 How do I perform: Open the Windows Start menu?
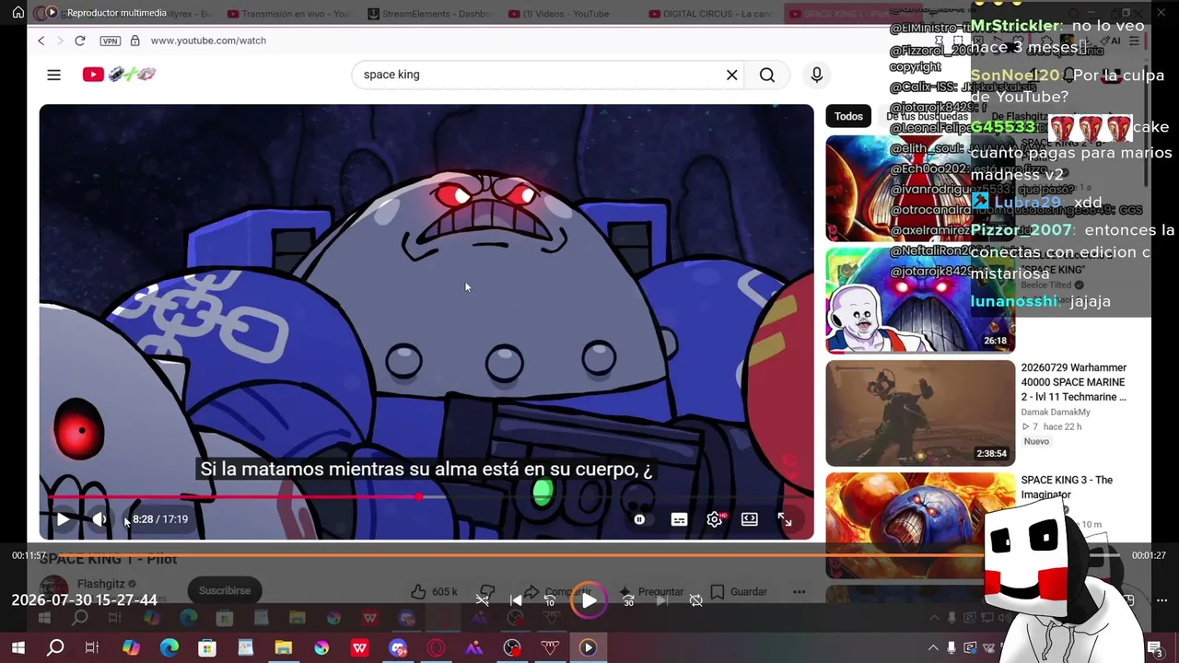click(18, 648)
